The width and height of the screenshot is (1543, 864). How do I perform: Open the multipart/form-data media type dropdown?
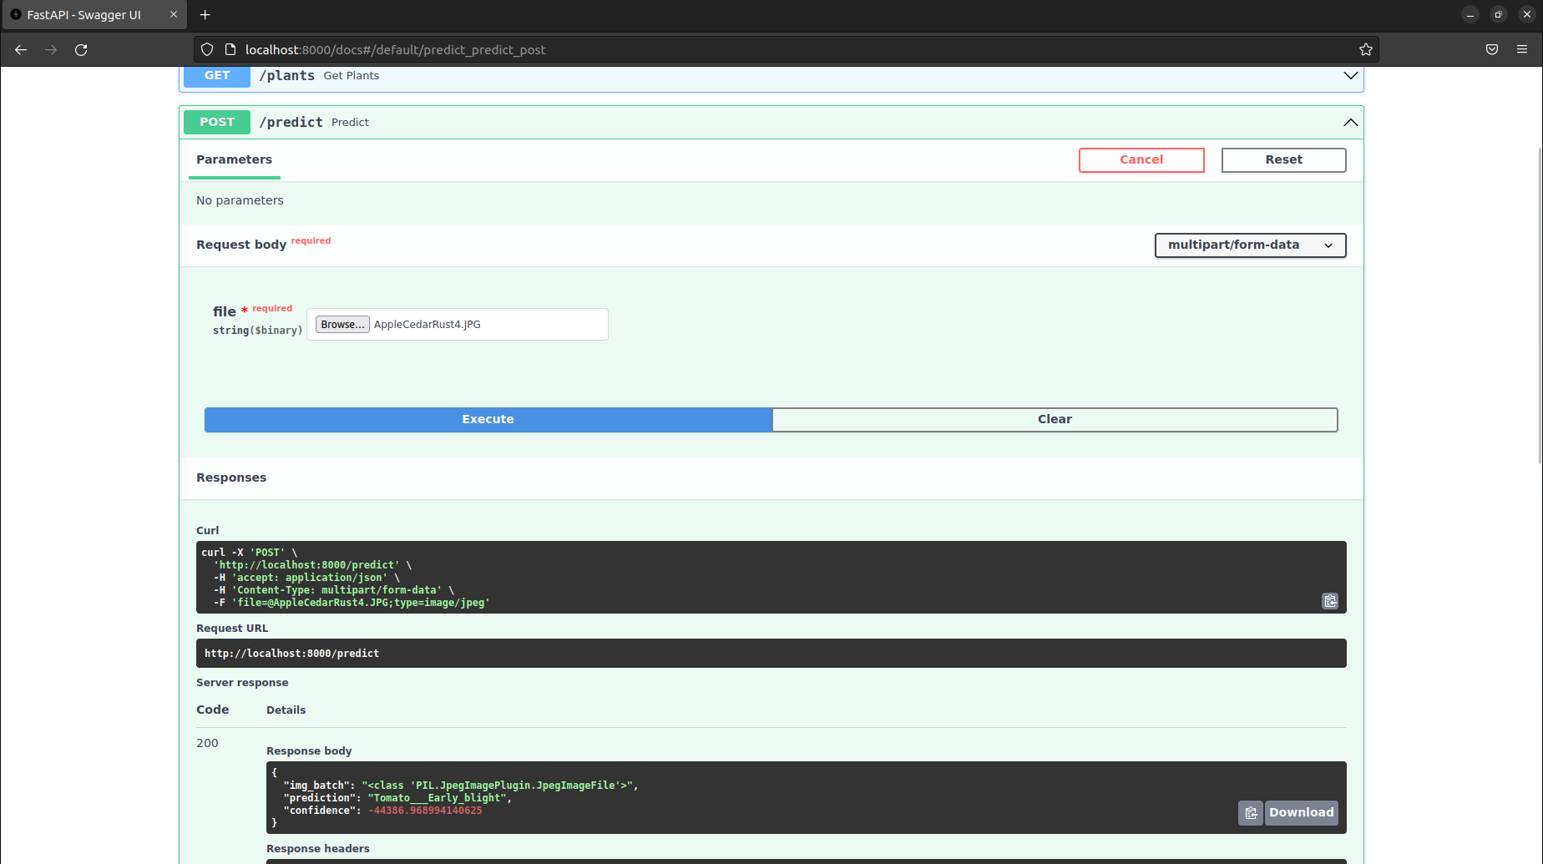coord(1250,245)
